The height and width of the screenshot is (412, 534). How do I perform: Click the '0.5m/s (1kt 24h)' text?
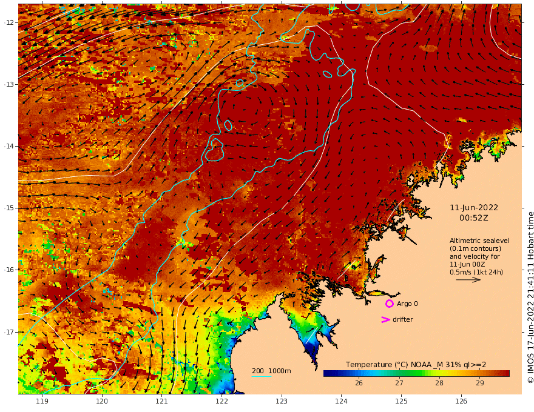click(x=476, y=272)
